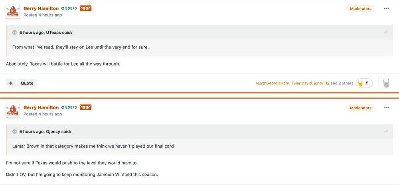Viewport: 399px width, 185px height.
Task: Click Gerry Hamilton's avatar in second post
Action: click(13, 111)
